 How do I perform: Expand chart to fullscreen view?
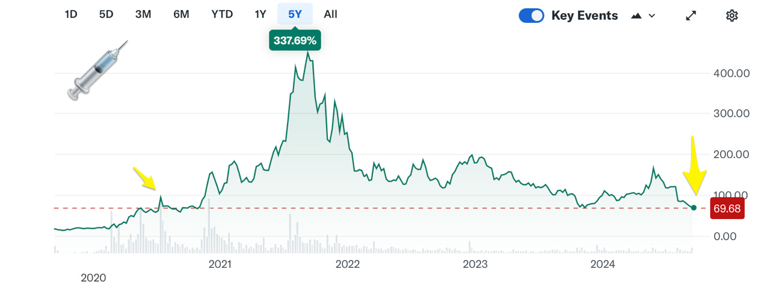(x=691, y=16)
